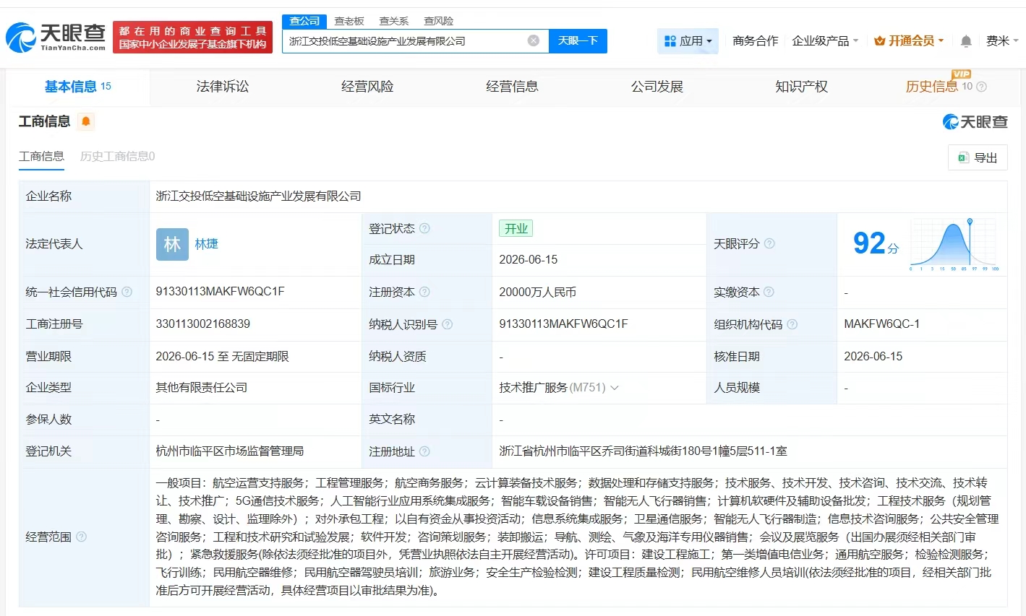Screen dimensions: 1026x616
Task: Click the help icon next to 统一社会信用代码
Action: click(127, 292)
